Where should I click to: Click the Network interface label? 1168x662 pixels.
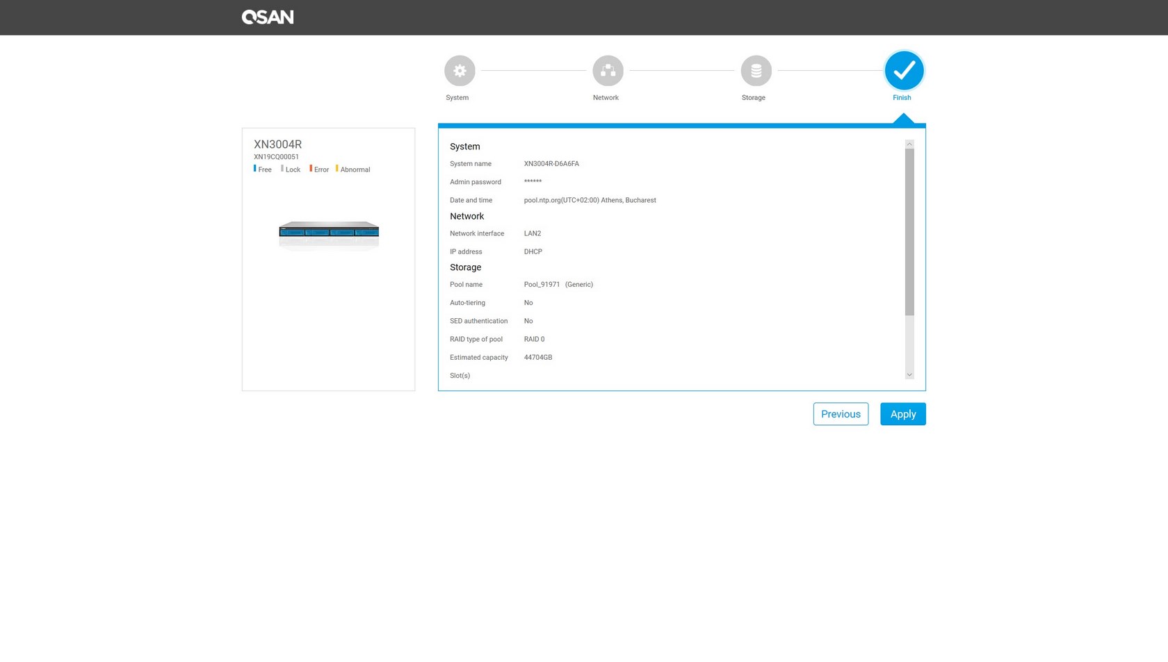477,233
